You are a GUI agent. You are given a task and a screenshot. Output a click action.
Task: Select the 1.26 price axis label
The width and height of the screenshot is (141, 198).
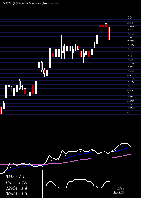[130, 64]
